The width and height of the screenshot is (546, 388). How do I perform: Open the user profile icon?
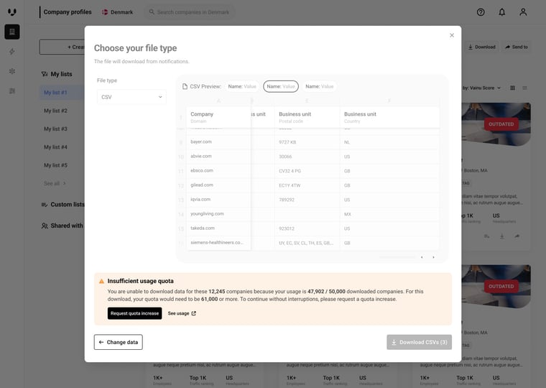(x=523, y=12)
